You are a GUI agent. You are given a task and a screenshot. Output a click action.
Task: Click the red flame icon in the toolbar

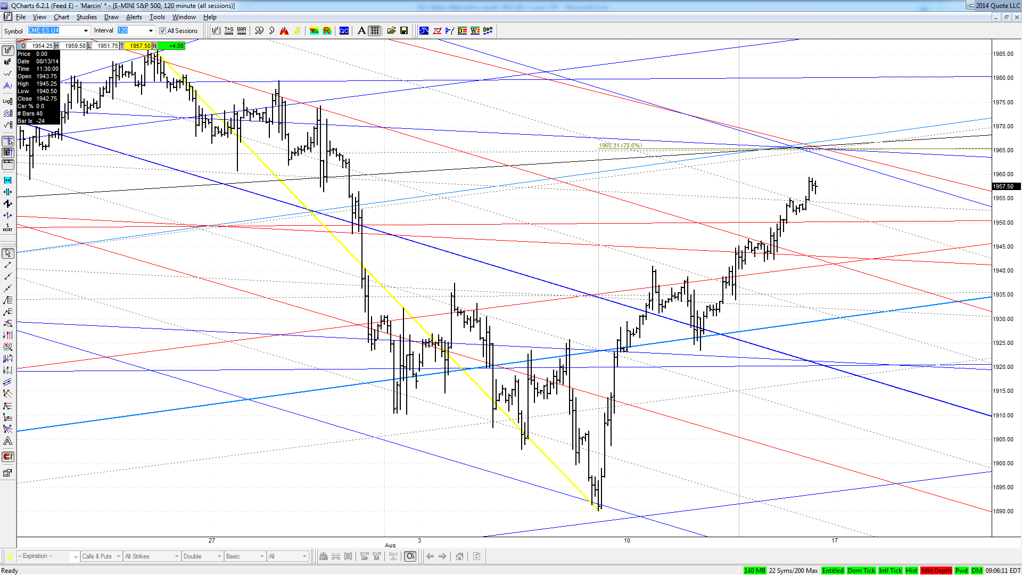pos(284,31)
